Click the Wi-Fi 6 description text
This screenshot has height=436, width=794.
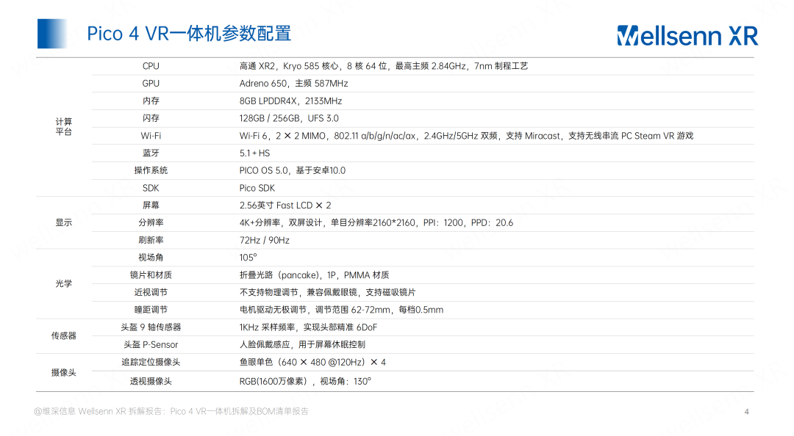pyautogui.click(x=466, y=136)
